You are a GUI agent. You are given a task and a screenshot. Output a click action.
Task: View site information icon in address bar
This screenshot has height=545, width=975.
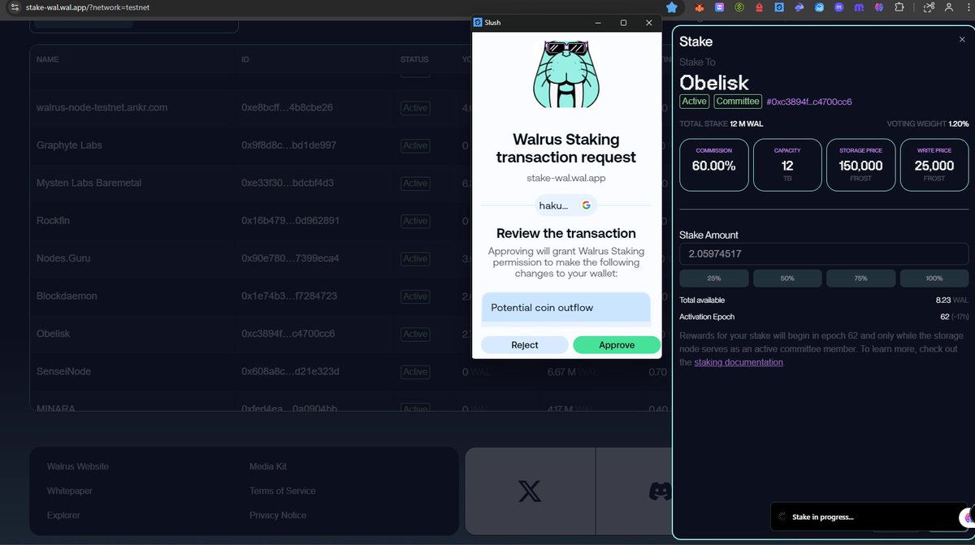pos(15,7)
